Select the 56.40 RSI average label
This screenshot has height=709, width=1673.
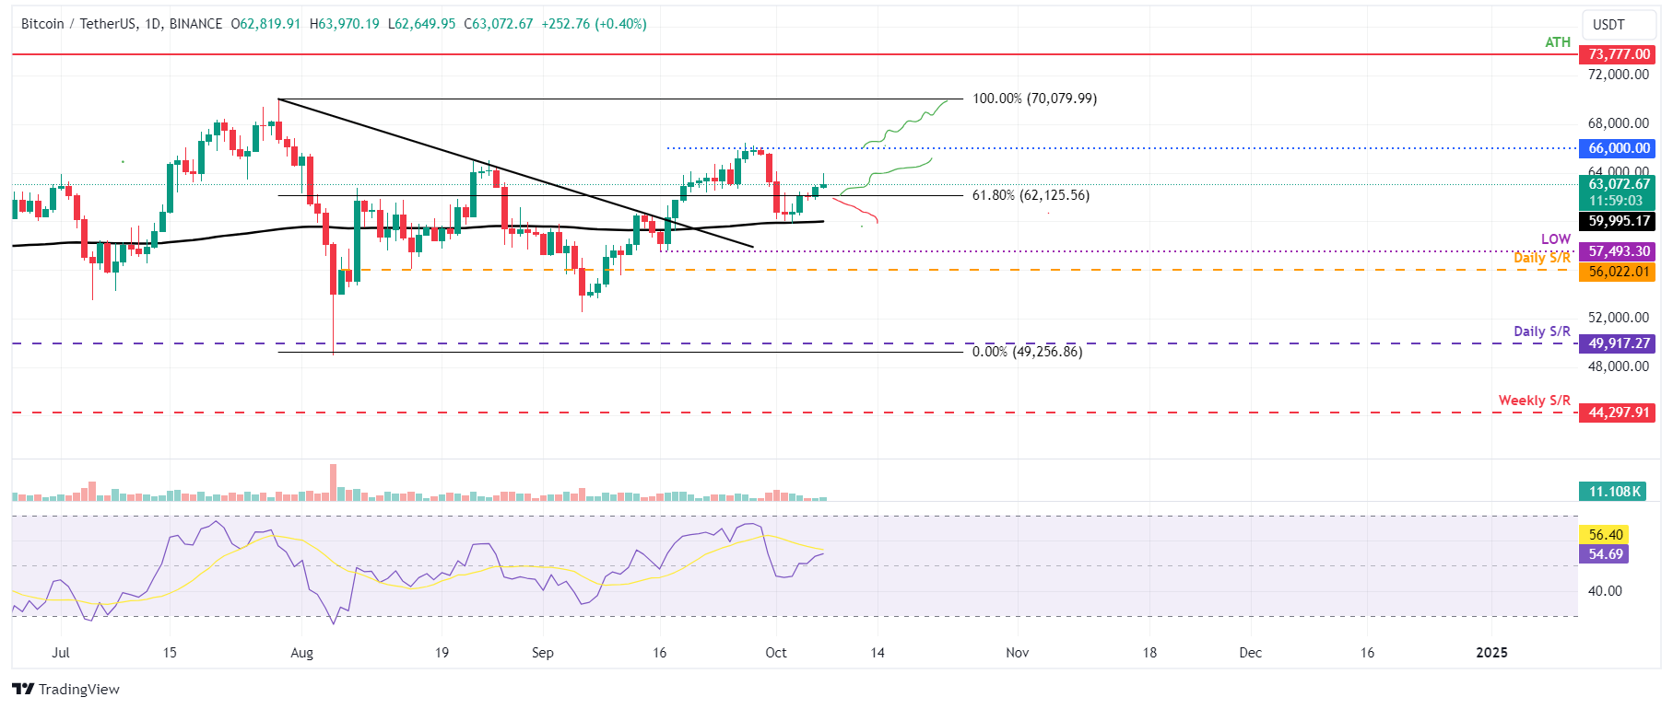1605,535
